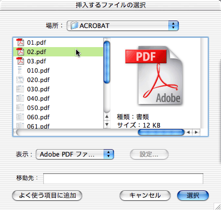Image resolution: width=221 pixels, height=210 pixels.
Task: Click the disabled 設定... button
Action: click(149, 154)
